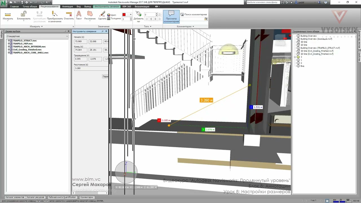
Task: Open the Инструменты сечения tab
Action: click(107, 6)
